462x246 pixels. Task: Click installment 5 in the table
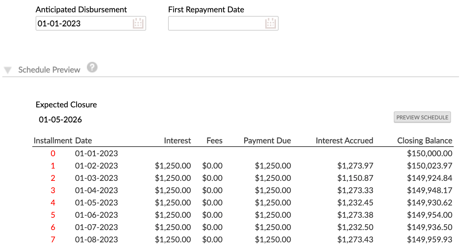(53, 215)
